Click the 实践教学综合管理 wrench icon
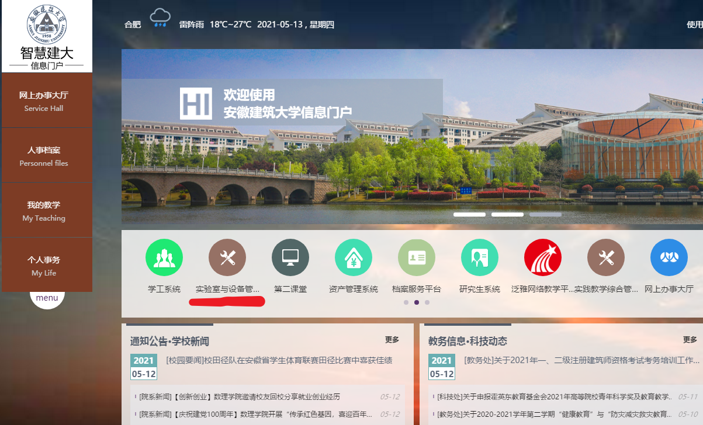The width and height of the screenshot is (703, 425). coord(606,257)
